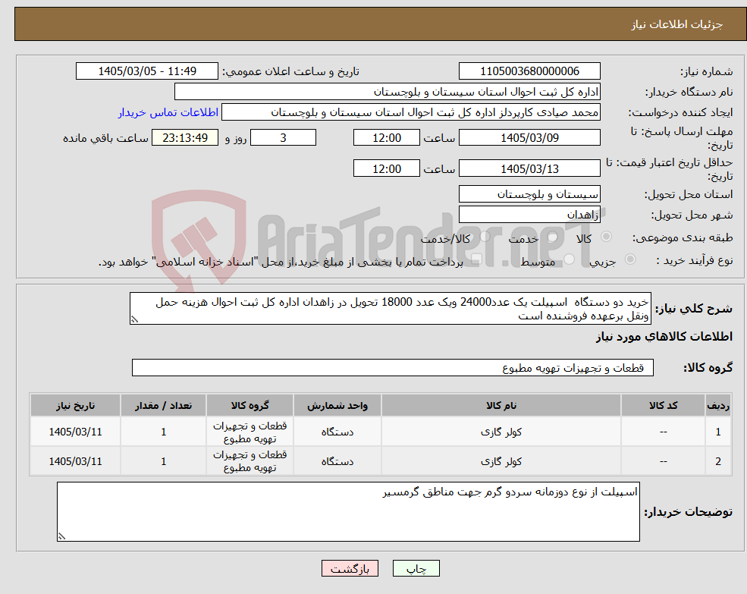
Task: Select the کالا/خدمت radio button
Action: [x=485, y=237]
